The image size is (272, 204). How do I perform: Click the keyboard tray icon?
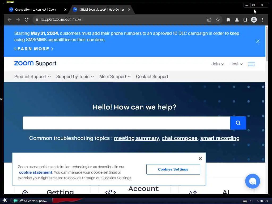[245, 201]
